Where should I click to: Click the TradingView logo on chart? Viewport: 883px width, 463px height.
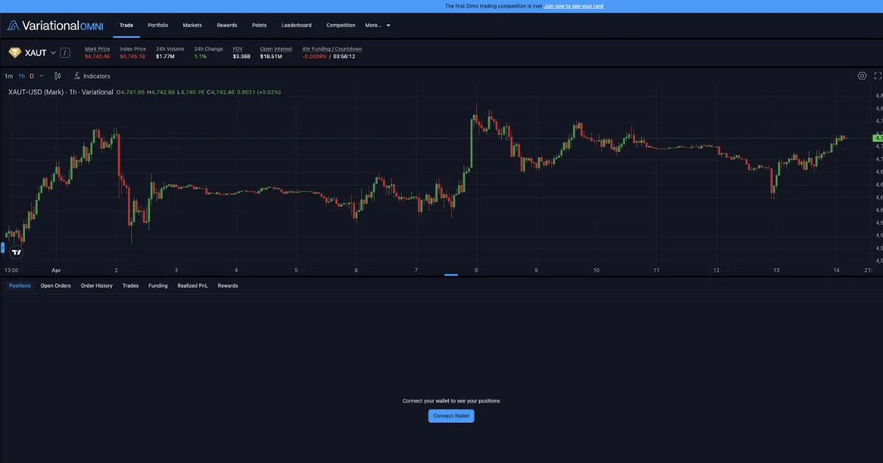[x=16, y=252]
